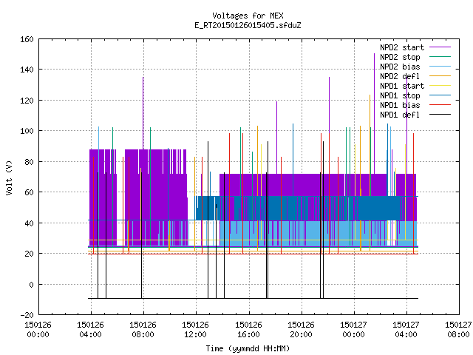
Task: Click the Time (yymmdd HH:MM) x-axis label
Action: point(248,348)
